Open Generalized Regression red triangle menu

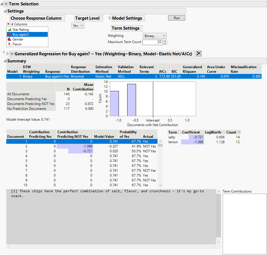pyautogui.click(x=12, y=54)
